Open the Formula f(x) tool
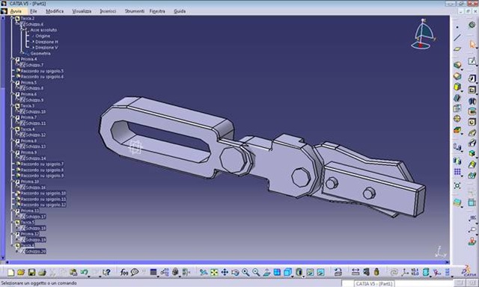479x287 pixels. click(123, 272)
